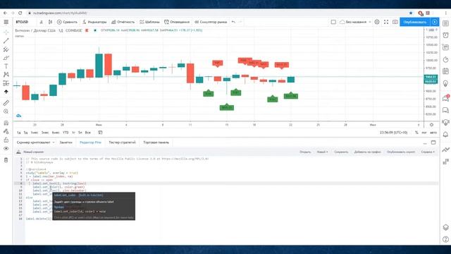Open the economic calendar panel
The width and height of the screenshot is (451, 254).
(445, 71)
